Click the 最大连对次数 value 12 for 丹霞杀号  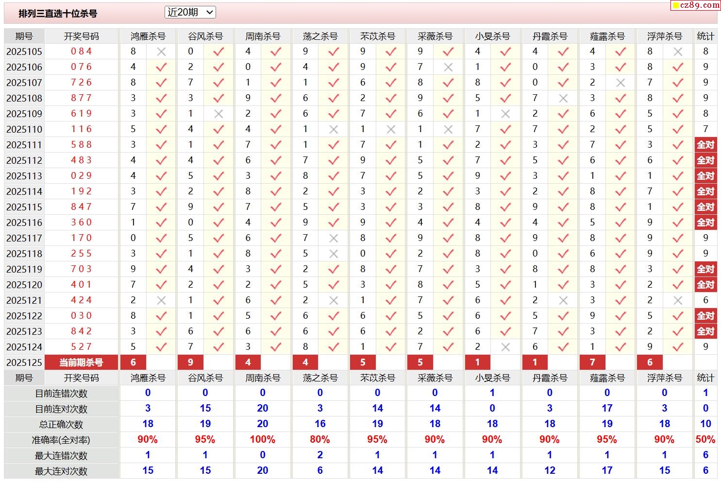point(550,471)
